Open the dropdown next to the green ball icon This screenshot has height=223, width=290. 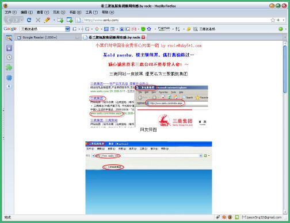tap(285, 29)
